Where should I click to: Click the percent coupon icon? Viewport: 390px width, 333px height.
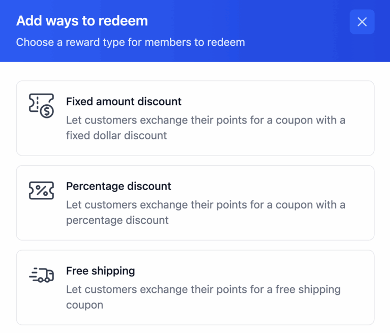tap(41, 191)
